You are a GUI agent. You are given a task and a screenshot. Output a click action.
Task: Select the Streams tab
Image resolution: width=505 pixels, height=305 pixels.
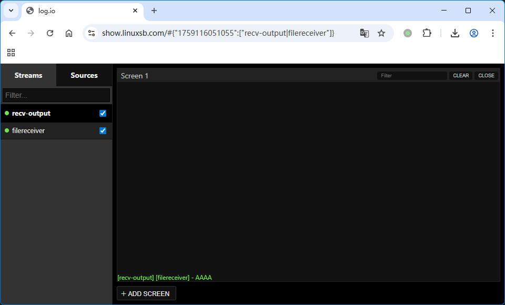click(28, 75)
